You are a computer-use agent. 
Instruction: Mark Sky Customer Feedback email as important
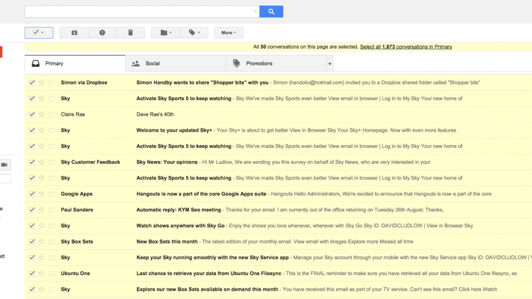point(51,162)
